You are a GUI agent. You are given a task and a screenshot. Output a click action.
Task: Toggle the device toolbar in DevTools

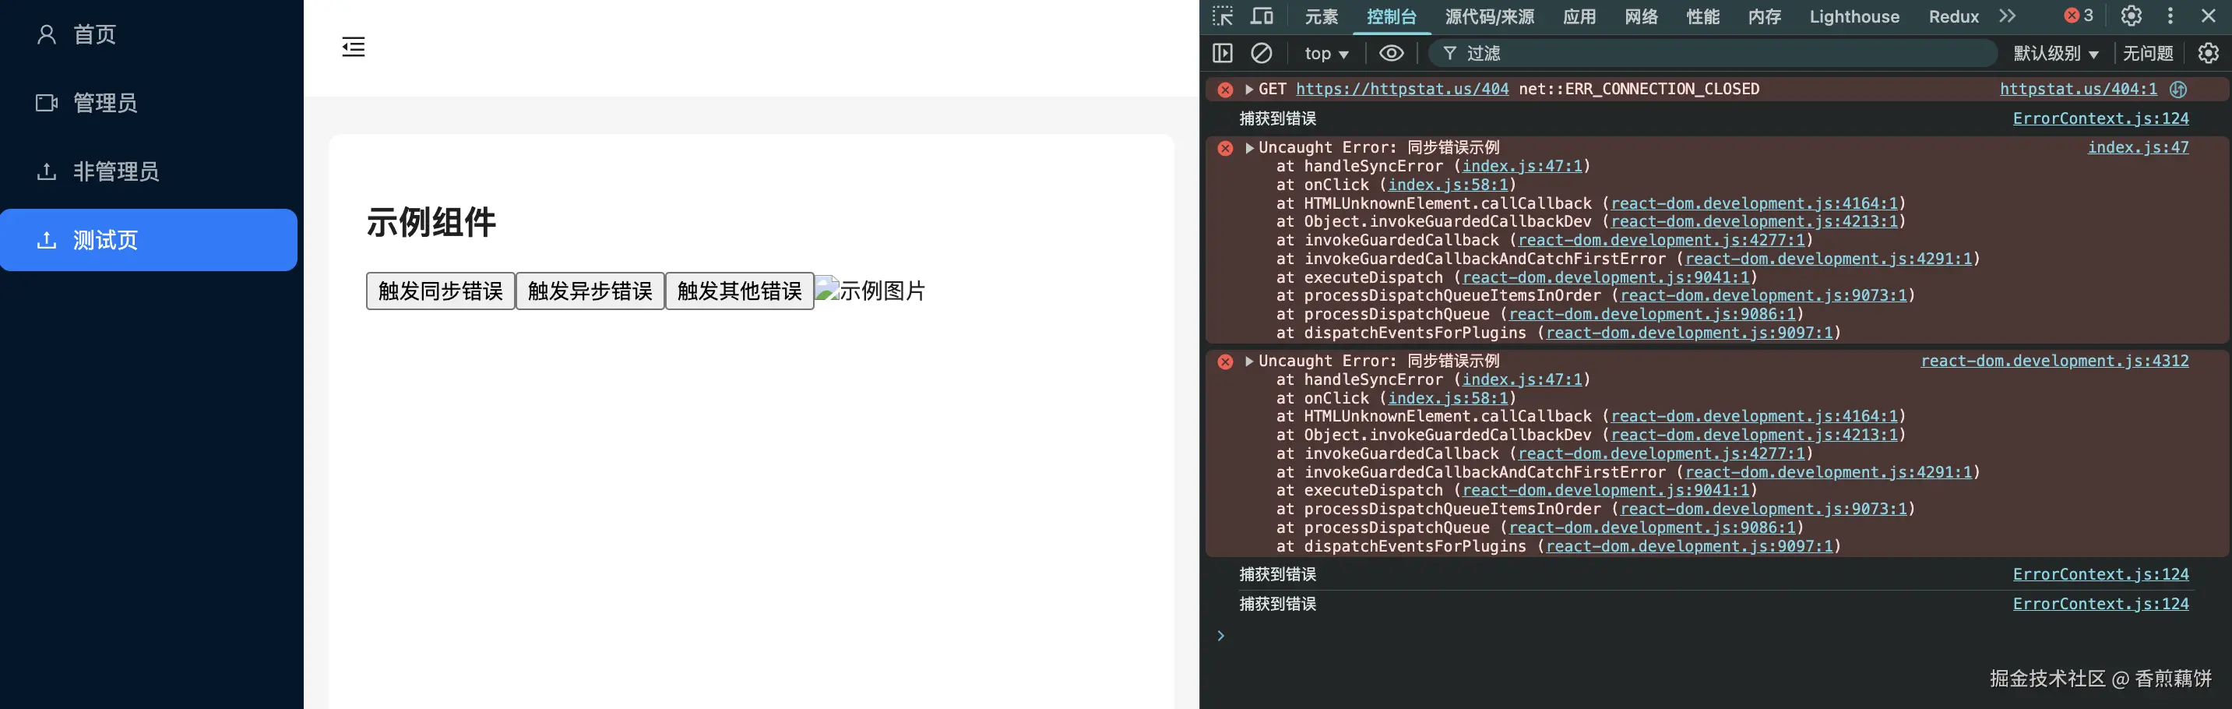coord(1262,16)
